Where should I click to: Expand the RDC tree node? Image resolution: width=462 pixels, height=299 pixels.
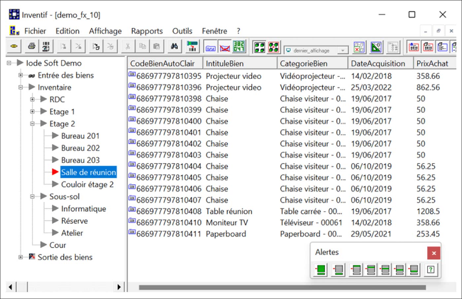[32, 99]
